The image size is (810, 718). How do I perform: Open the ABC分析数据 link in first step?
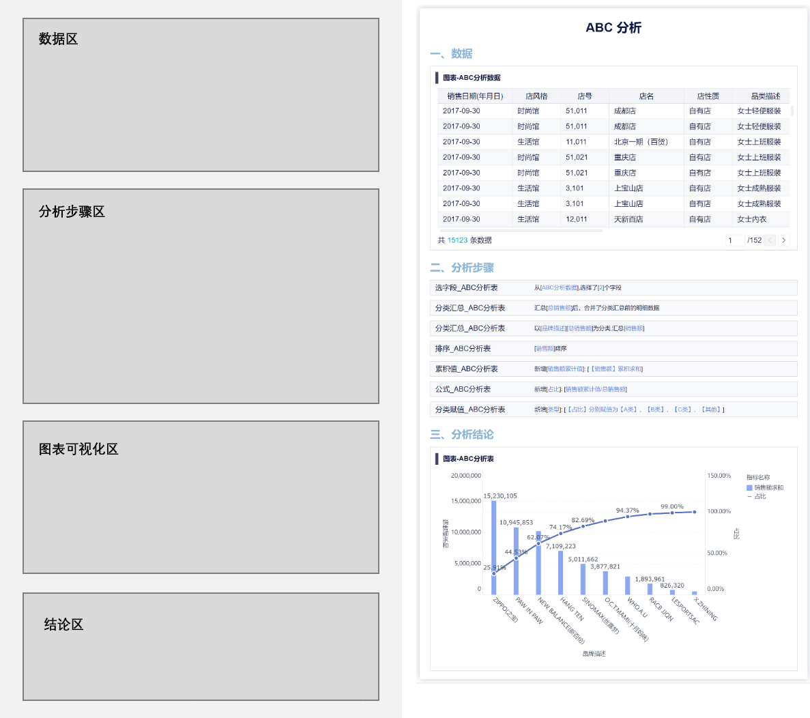click(560, 288)
